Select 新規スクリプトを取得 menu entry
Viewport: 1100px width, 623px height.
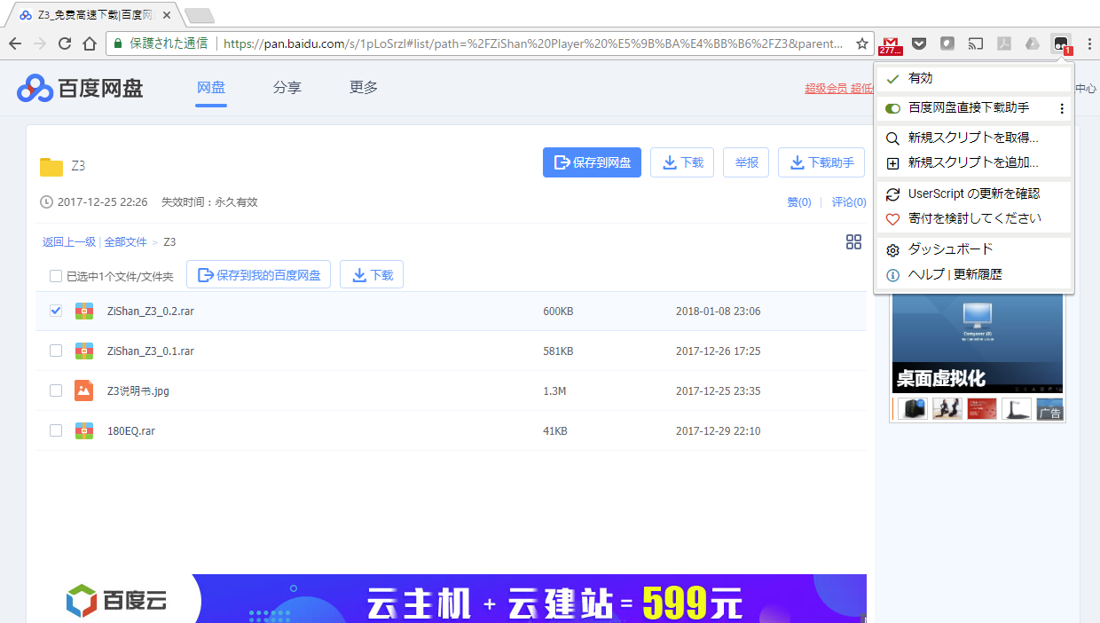[x=973, y=138]
